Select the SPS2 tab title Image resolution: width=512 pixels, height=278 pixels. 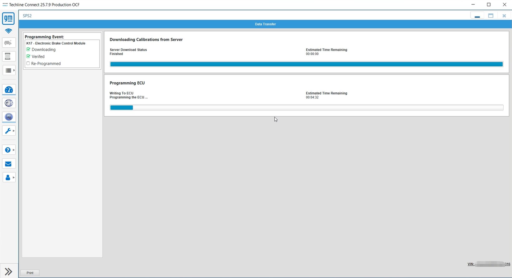(27, 16)
